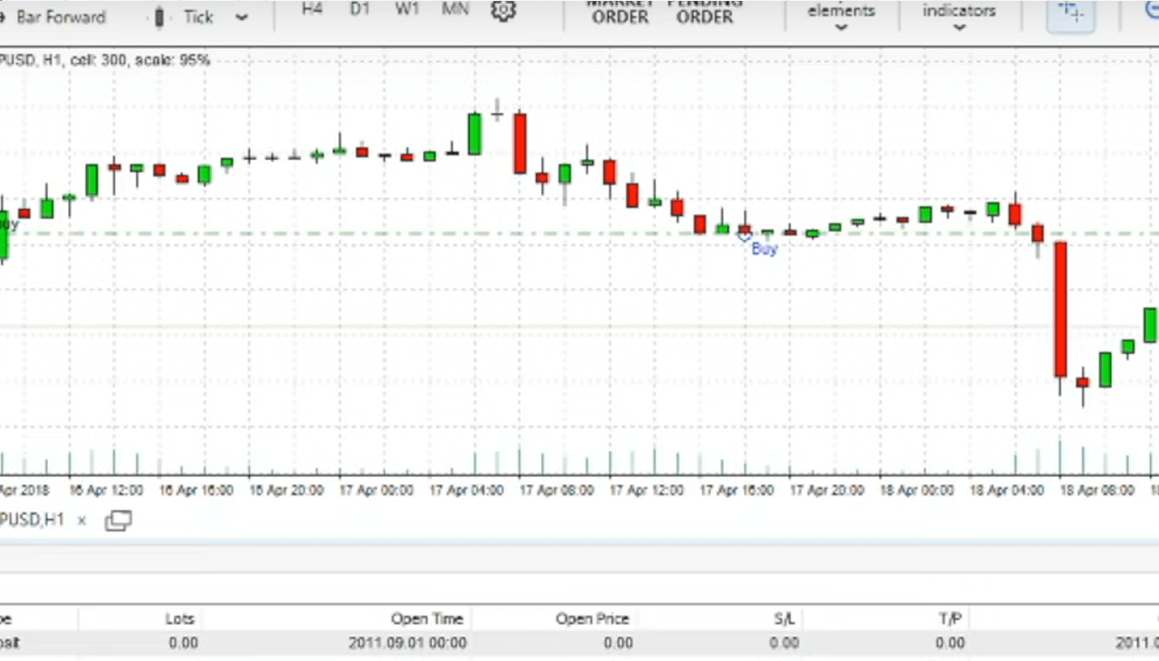This screenshot has width=1159, height=661.
Task: Select the D1 timeframe
Action: [359, 9]
